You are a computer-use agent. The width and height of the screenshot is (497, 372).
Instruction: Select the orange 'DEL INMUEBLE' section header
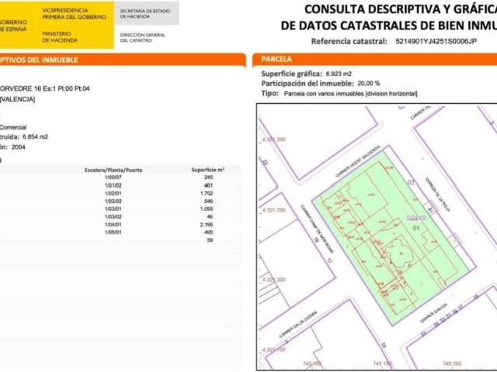tap(123, 60)
